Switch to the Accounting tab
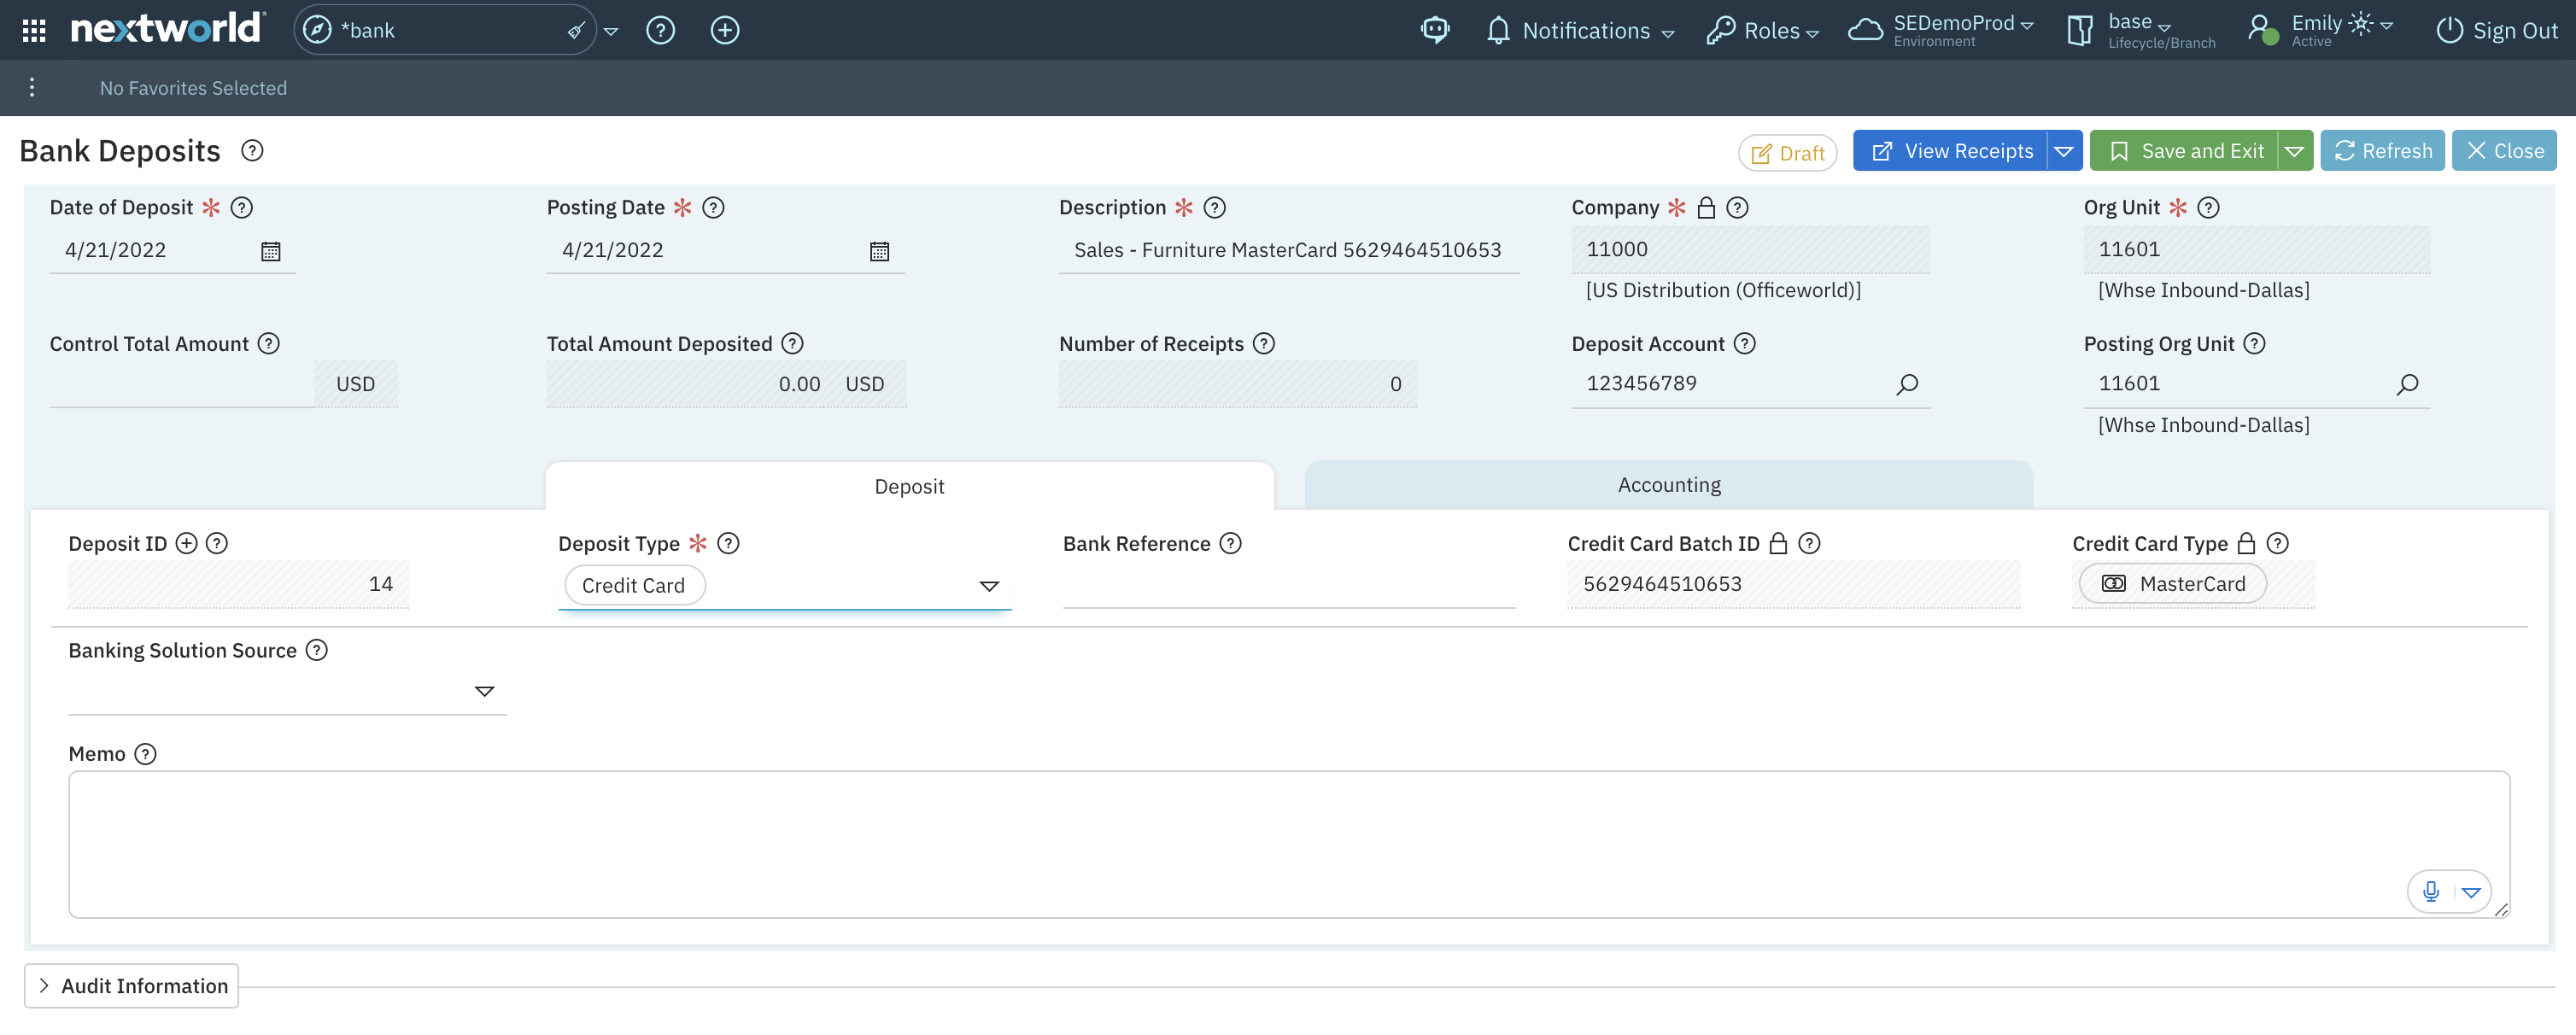Viewport: 2576px width, 1035px height. (x=1668, y=485)
